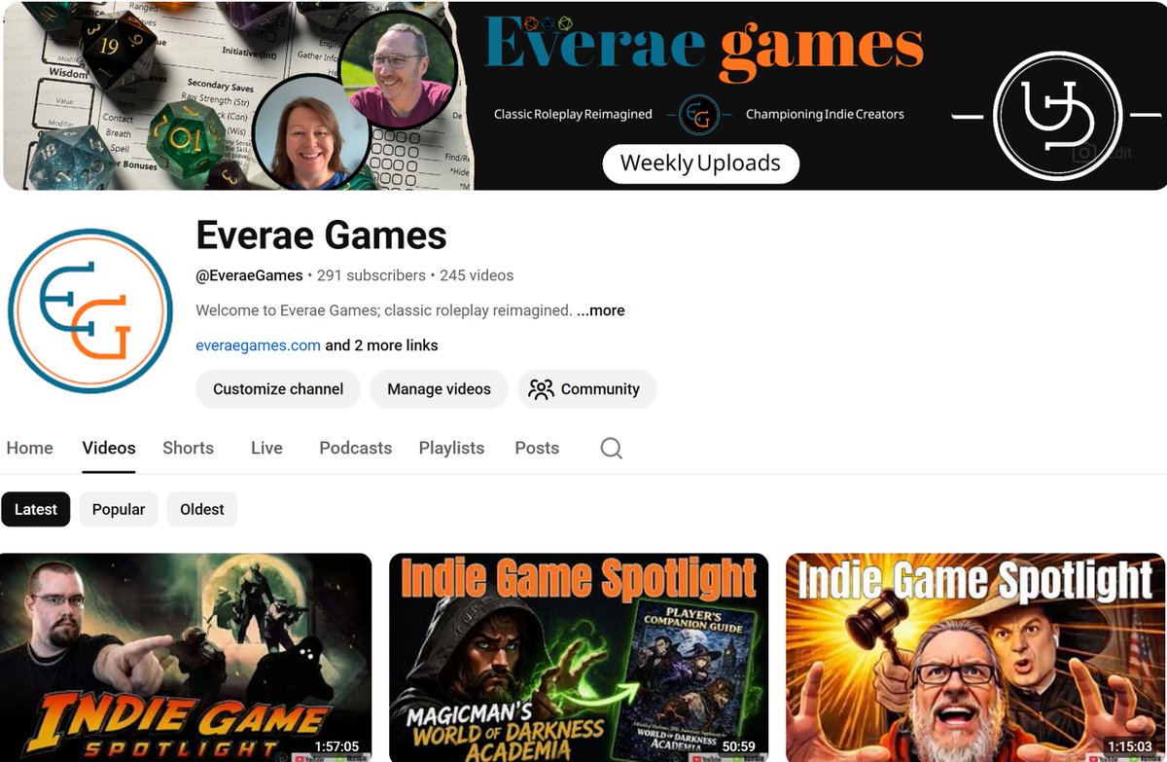Open the everaegames.com link
This screenshot has height=762, width=1167.
[258, 345]
